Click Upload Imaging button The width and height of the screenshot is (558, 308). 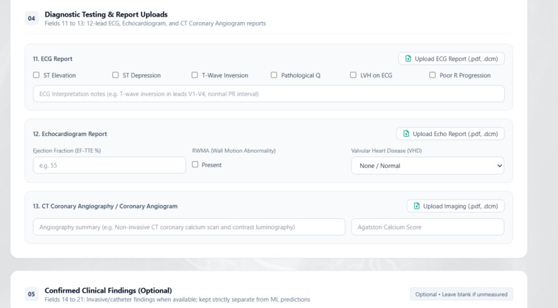point(456,206)
